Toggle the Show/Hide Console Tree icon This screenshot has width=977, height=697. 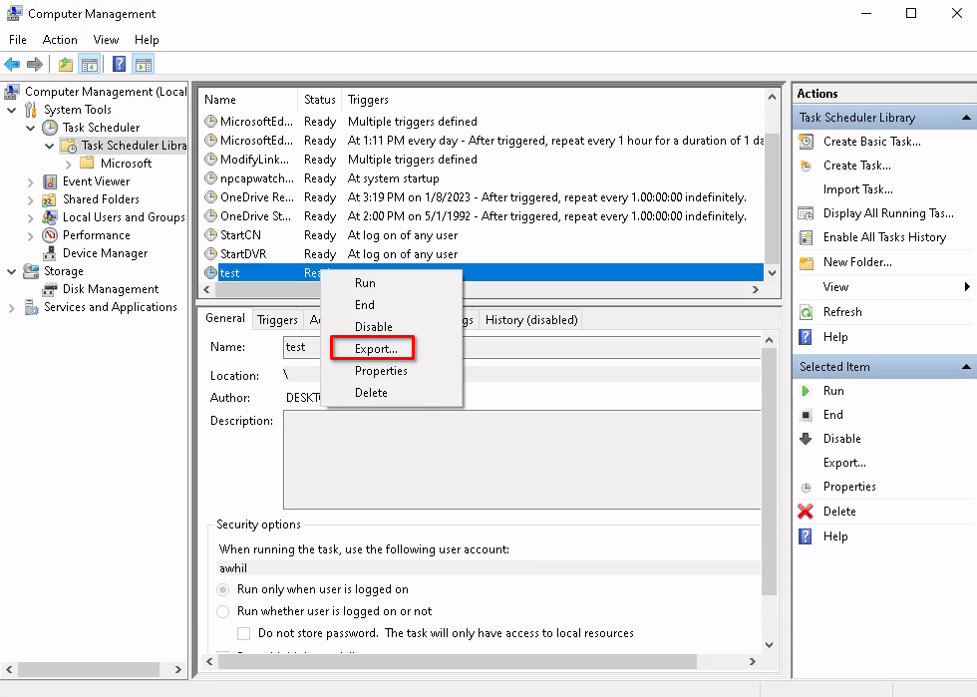[x=90, y=64]
